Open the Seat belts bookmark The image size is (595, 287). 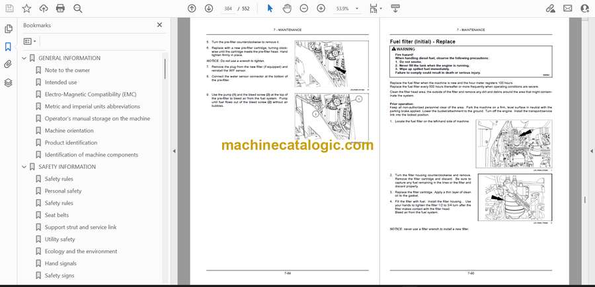pyautogui.click(x=57, y=215)
